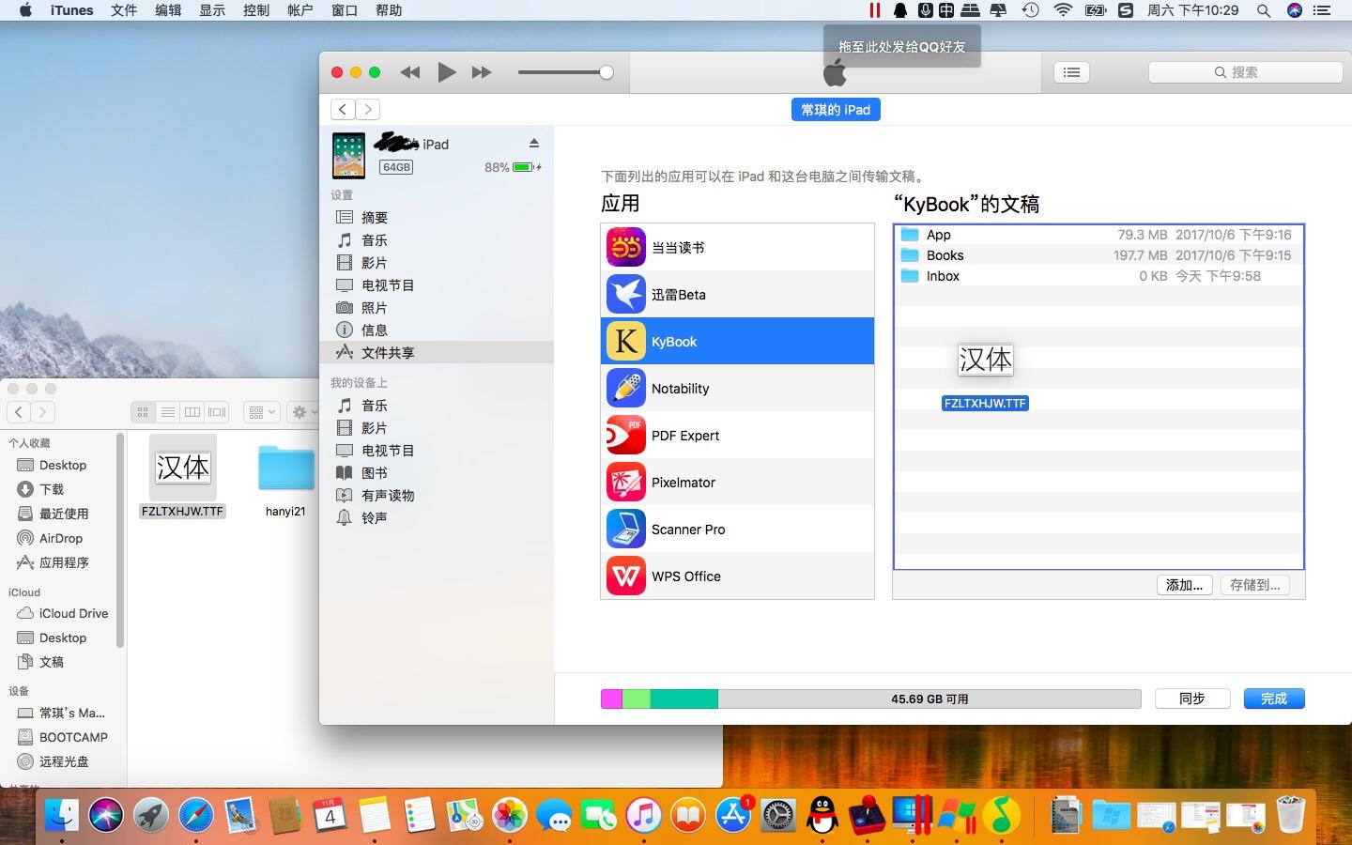
Task: Launch QQ from the Dock
Action: [821, 815]
